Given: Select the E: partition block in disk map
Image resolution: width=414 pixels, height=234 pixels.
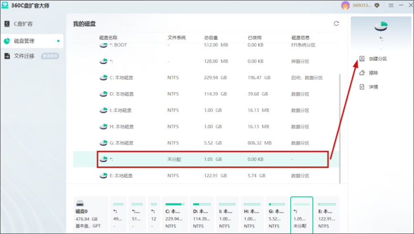Looking at the screenshot, I should point(327,215).
